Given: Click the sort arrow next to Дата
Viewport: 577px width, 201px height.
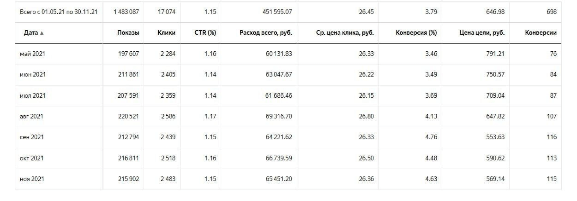Looking at the screenshot, I should point(42,33).
